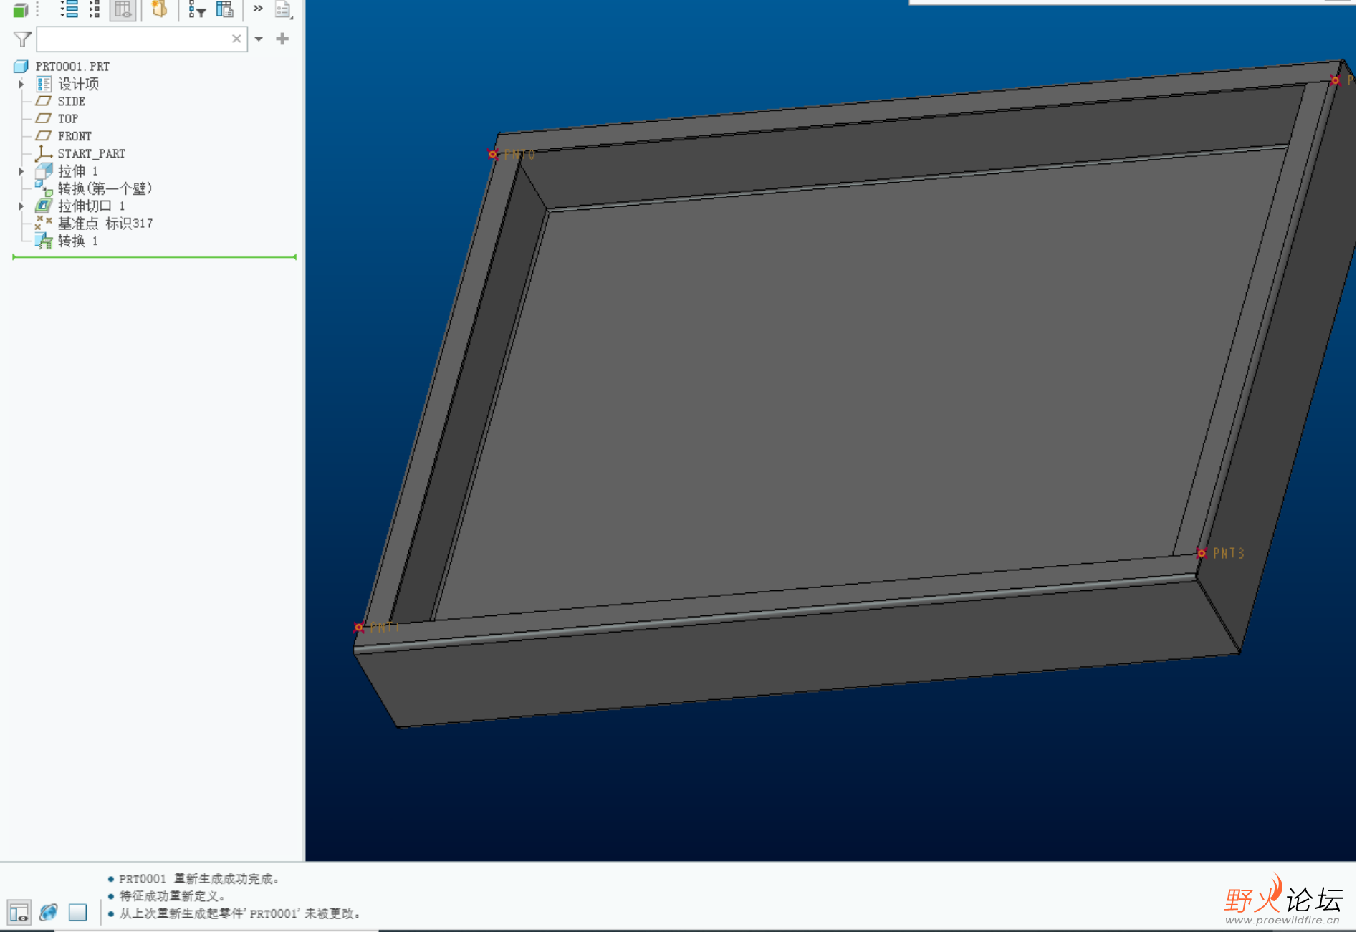Viewport: 1357px width, 932px height.
Task: Select the START_PART coordinate system
Action: 91,154
